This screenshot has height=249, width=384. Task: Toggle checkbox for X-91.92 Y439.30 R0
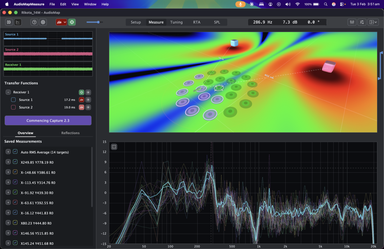[15, 192]
